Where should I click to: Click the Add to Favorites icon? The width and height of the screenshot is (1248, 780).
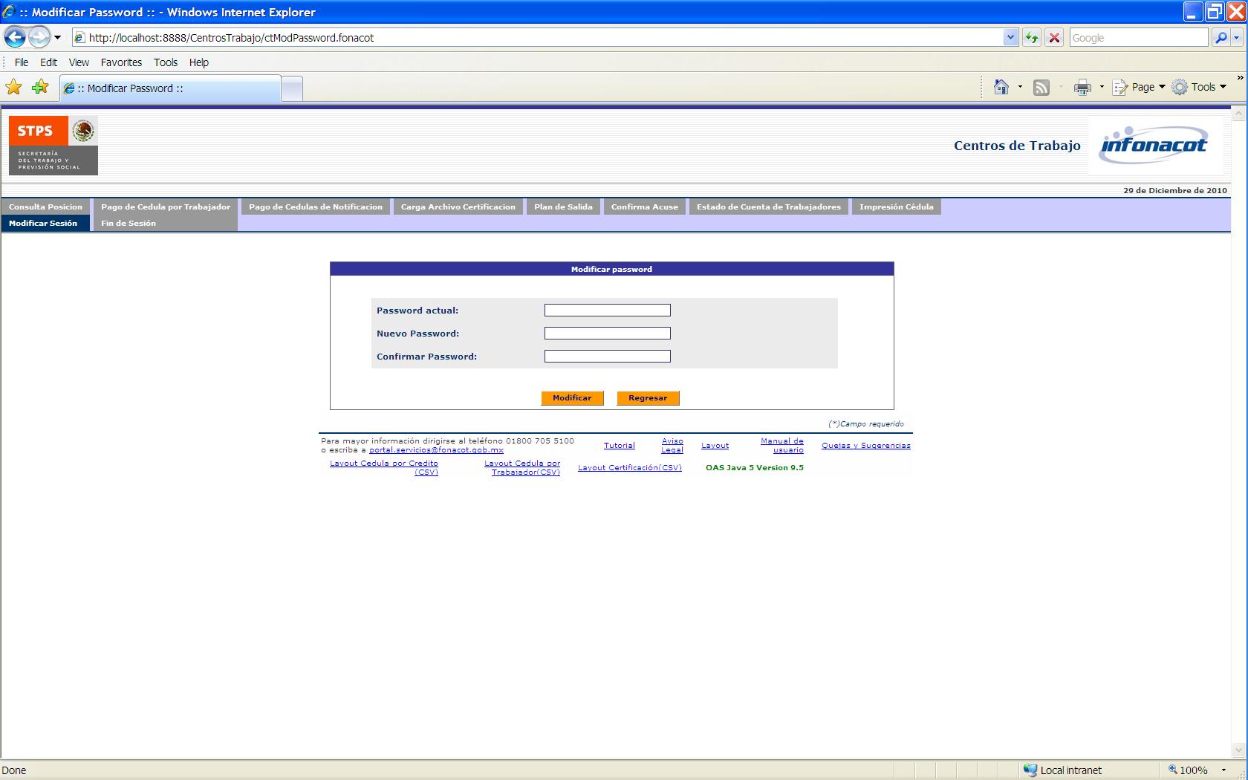coord(40,88)
